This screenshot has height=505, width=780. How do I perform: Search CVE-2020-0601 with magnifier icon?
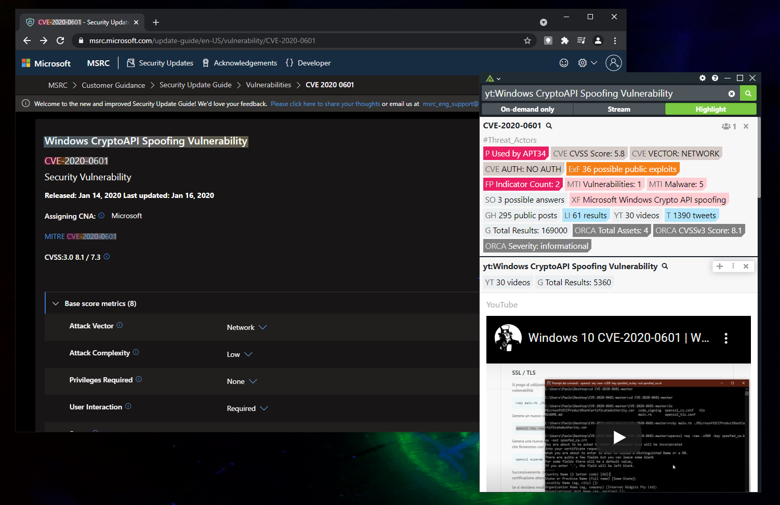click(549, 126)
